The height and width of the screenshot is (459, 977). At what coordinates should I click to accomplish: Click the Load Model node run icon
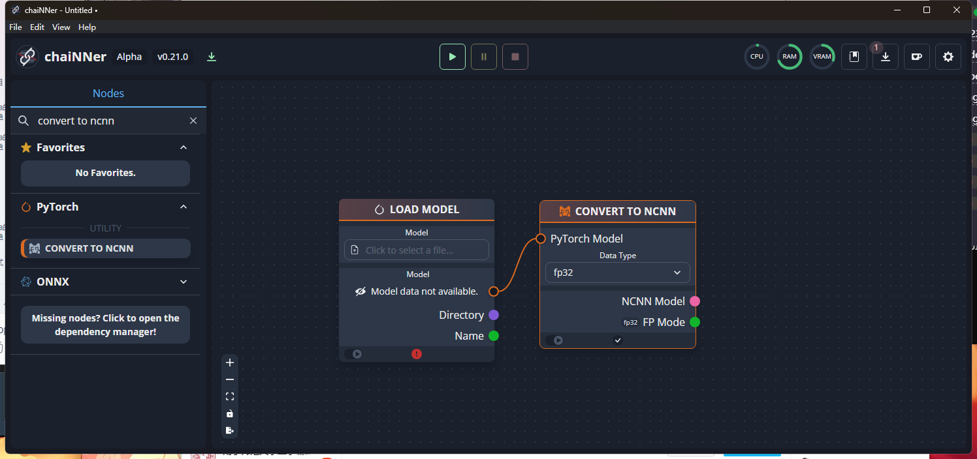pyautogui.click(x=357, y=354)
